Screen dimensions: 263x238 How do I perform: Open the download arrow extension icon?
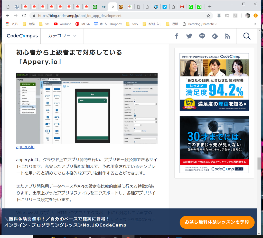click(219, 16)
